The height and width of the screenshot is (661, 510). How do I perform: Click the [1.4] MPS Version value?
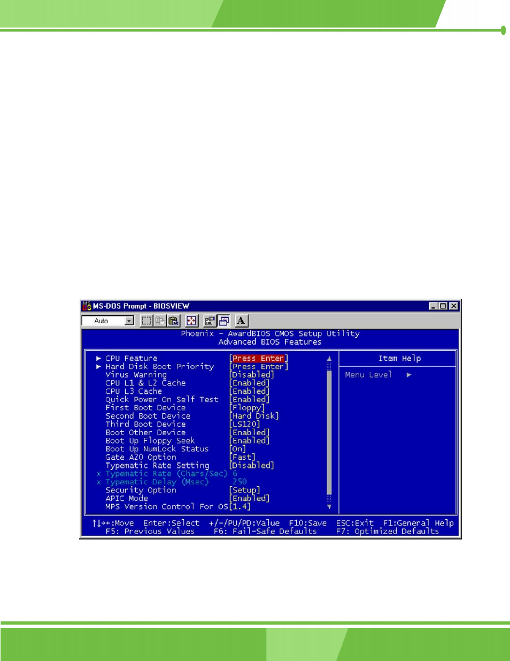(240, 507)
